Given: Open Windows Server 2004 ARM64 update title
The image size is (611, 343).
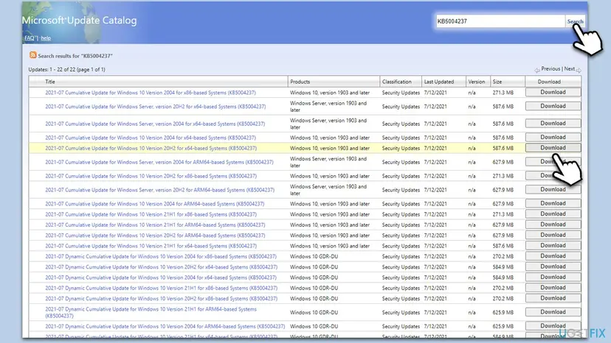Looking at the screenshot, I should click(159, 162).
